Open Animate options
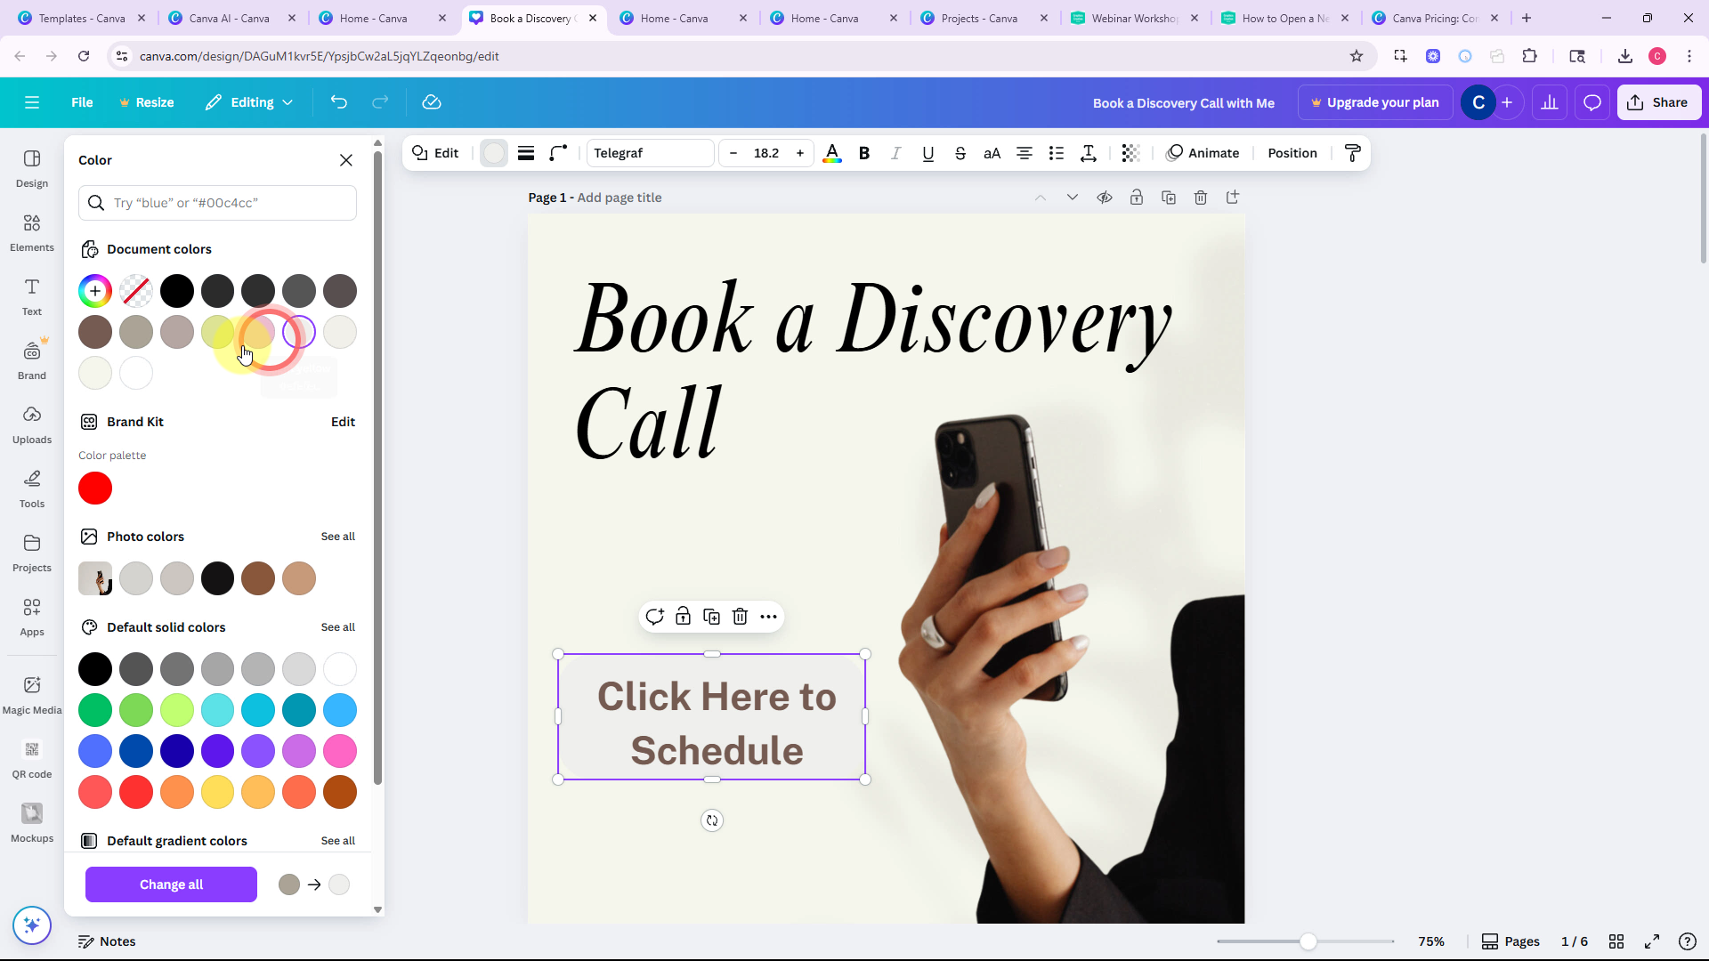Screen dimensions: 1709x961 tap(1203, 153)
